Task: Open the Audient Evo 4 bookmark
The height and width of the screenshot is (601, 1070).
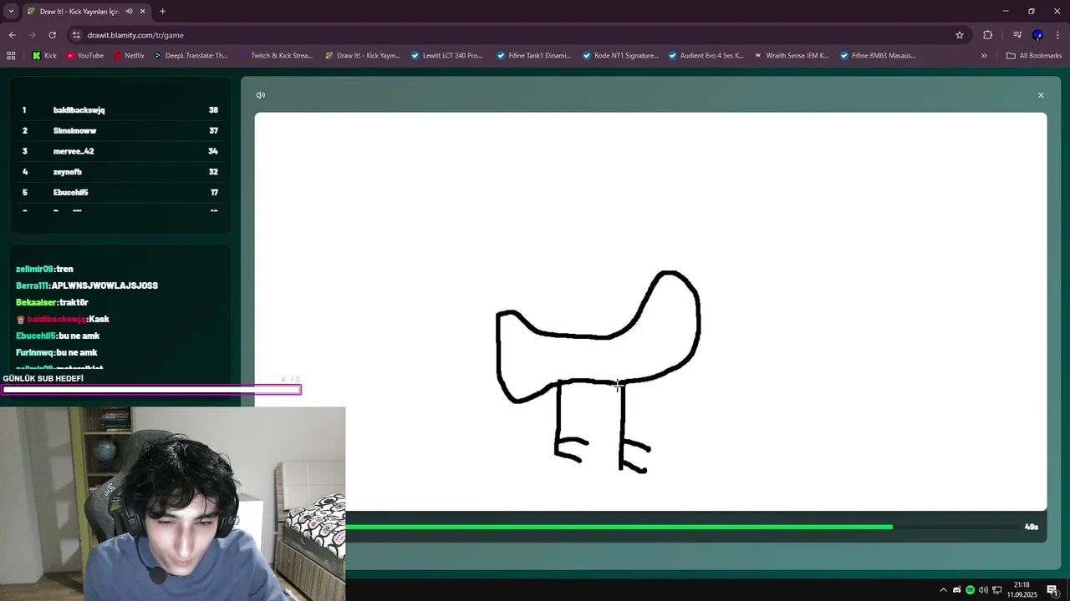Action: click(x=706, y=56)
